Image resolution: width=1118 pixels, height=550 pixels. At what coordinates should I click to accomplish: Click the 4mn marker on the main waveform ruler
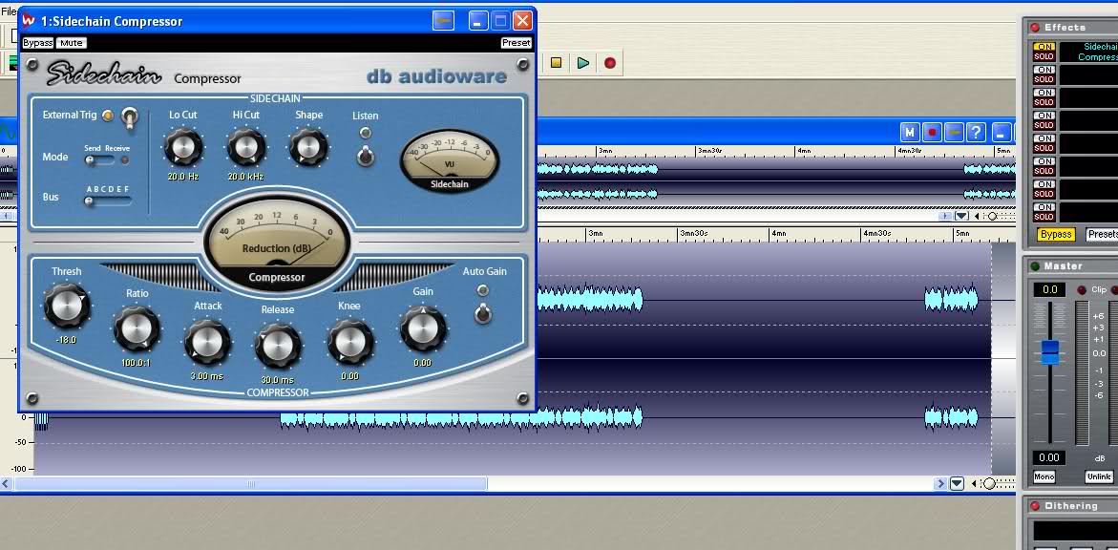point(778,233)
